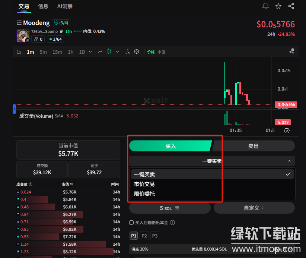Copy the contract address 736bA...Spump
Image resolution: width=306 pixels, height=258 pixels.
(x=61, y=32)
